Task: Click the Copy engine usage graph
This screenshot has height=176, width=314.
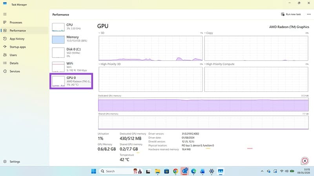Action: tap(256, 48)
